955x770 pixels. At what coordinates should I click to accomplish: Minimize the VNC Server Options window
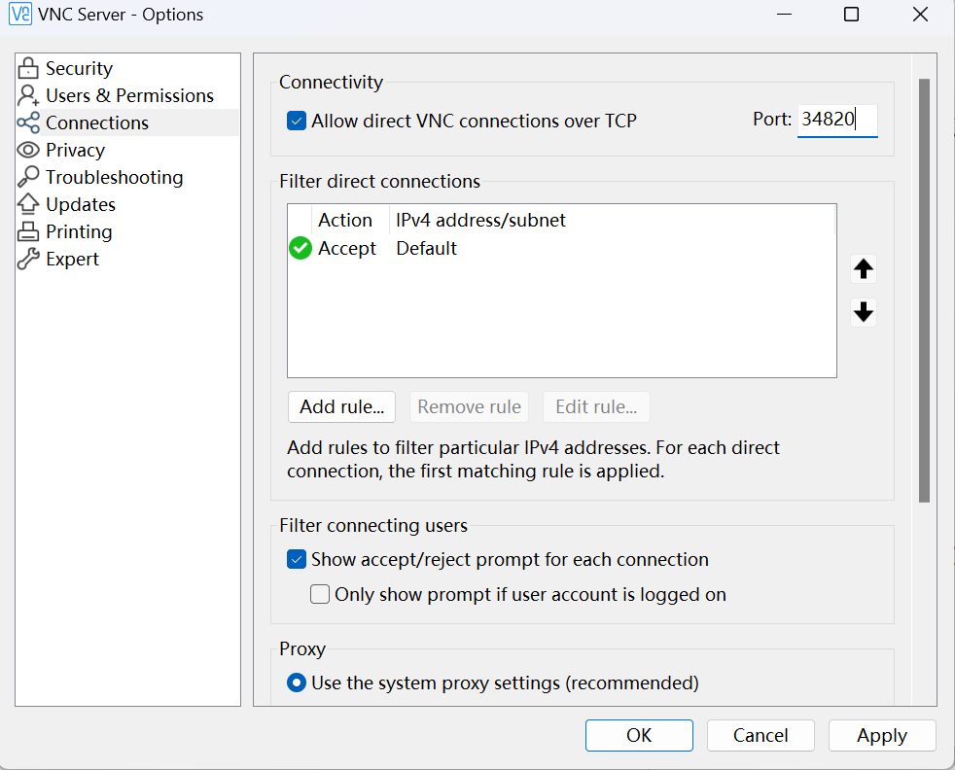785,14
